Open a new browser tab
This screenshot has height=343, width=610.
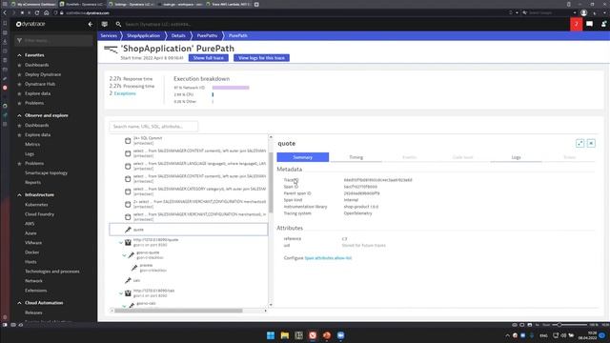click(256, 4)
